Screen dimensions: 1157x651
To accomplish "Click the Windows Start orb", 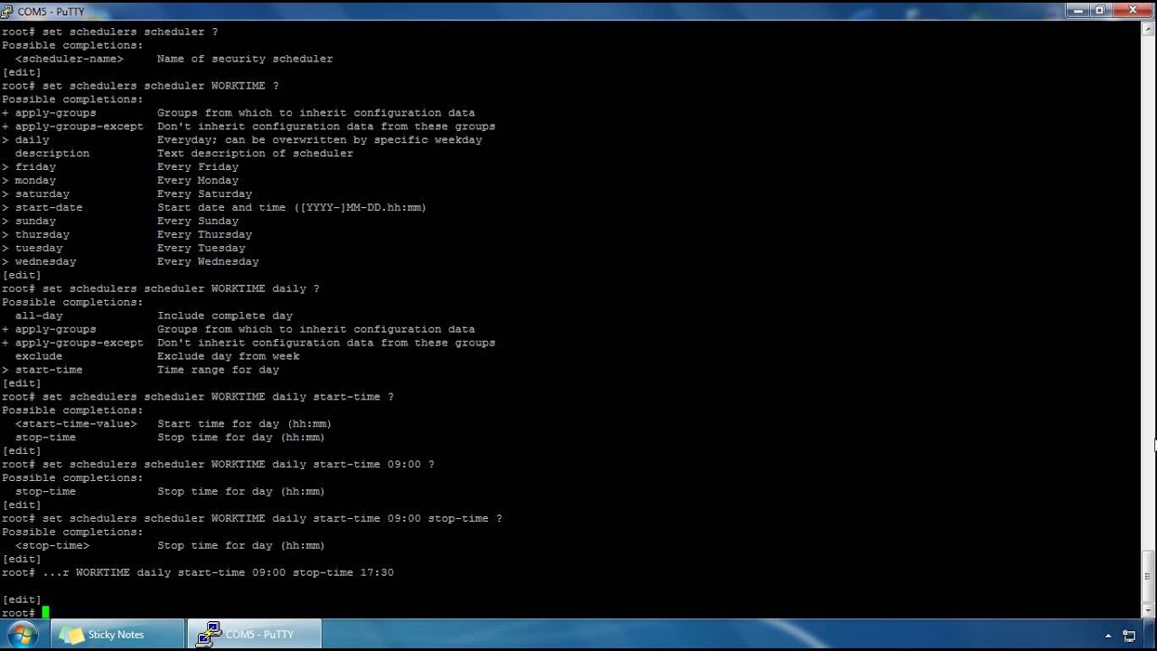I will pyautogui.click(x=22, y=635).
